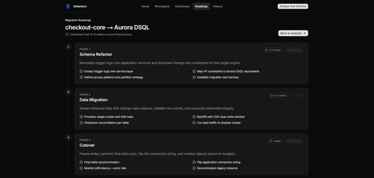Click check icon for Flip application connection string
Screen dimensions: 374x178
click(194, 162)
